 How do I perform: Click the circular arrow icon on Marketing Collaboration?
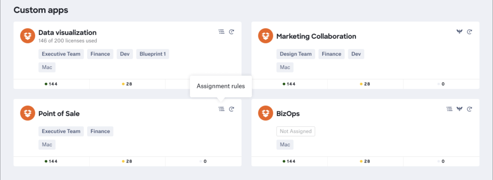point(470,32)
